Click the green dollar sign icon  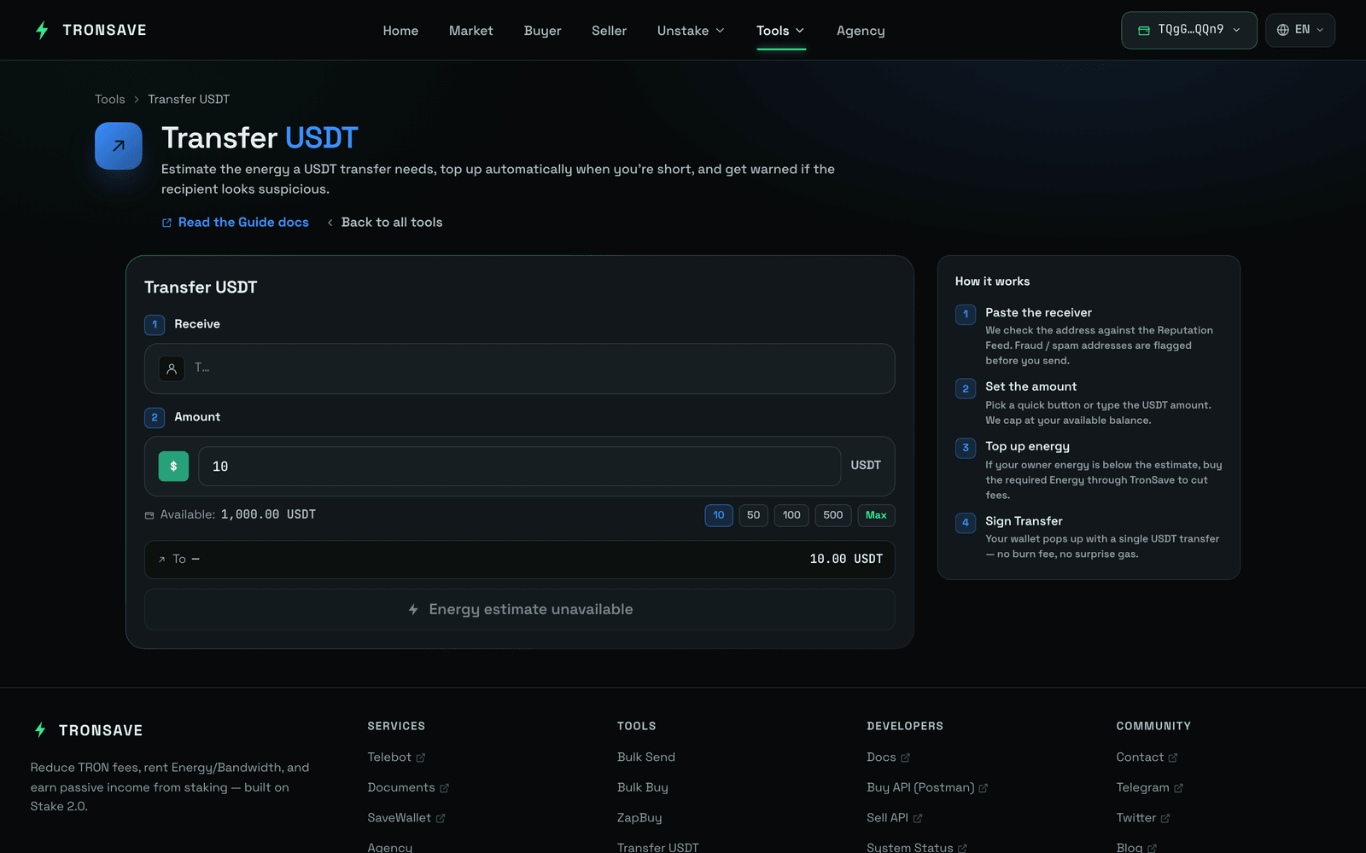[173, 467]
